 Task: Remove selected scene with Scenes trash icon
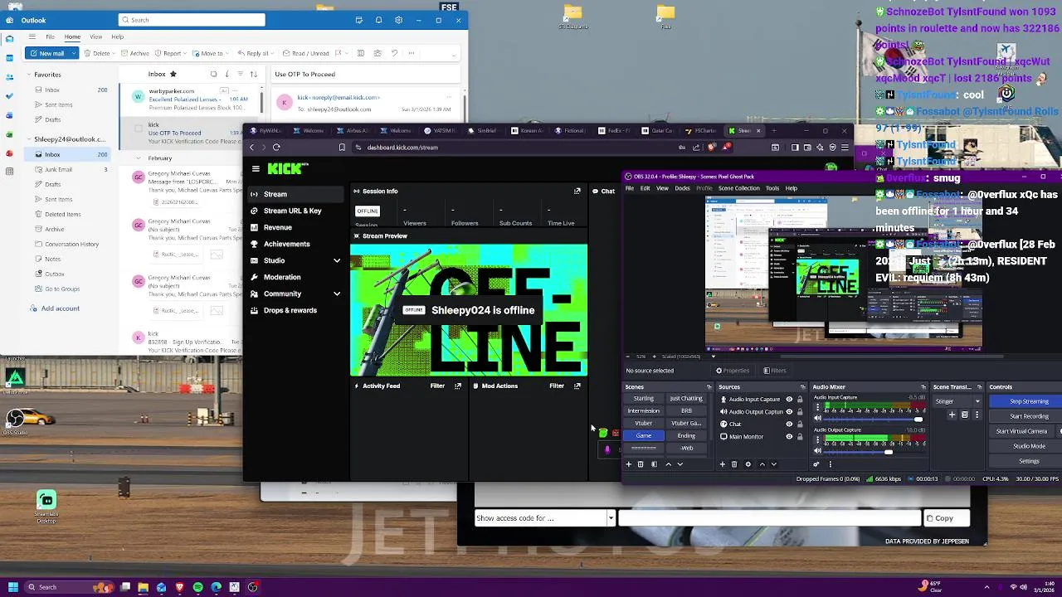[x=641, y=464]
